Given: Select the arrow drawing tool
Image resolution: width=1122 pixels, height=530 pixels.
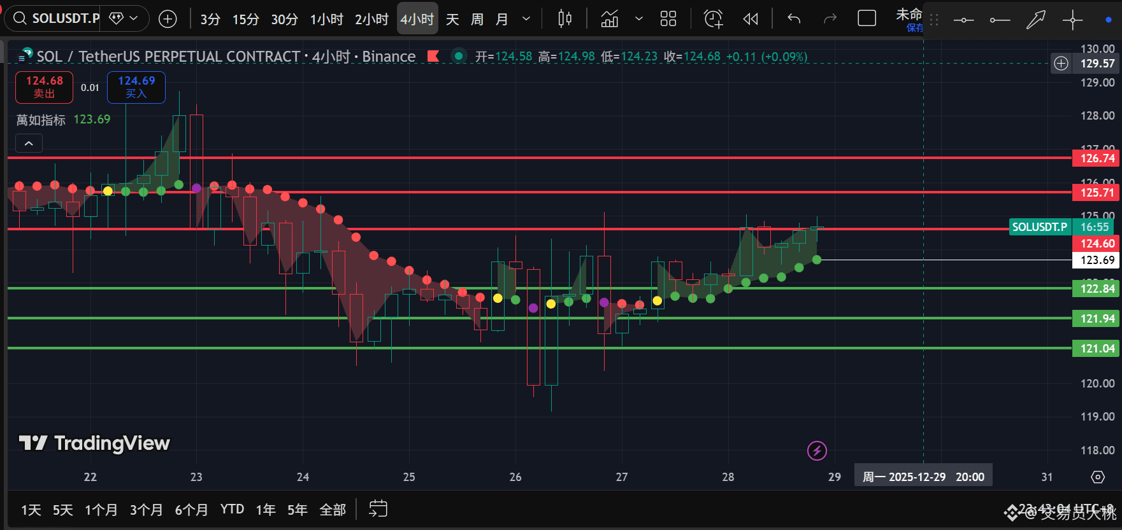Looking at the screenshot, I should [1036, 20].
